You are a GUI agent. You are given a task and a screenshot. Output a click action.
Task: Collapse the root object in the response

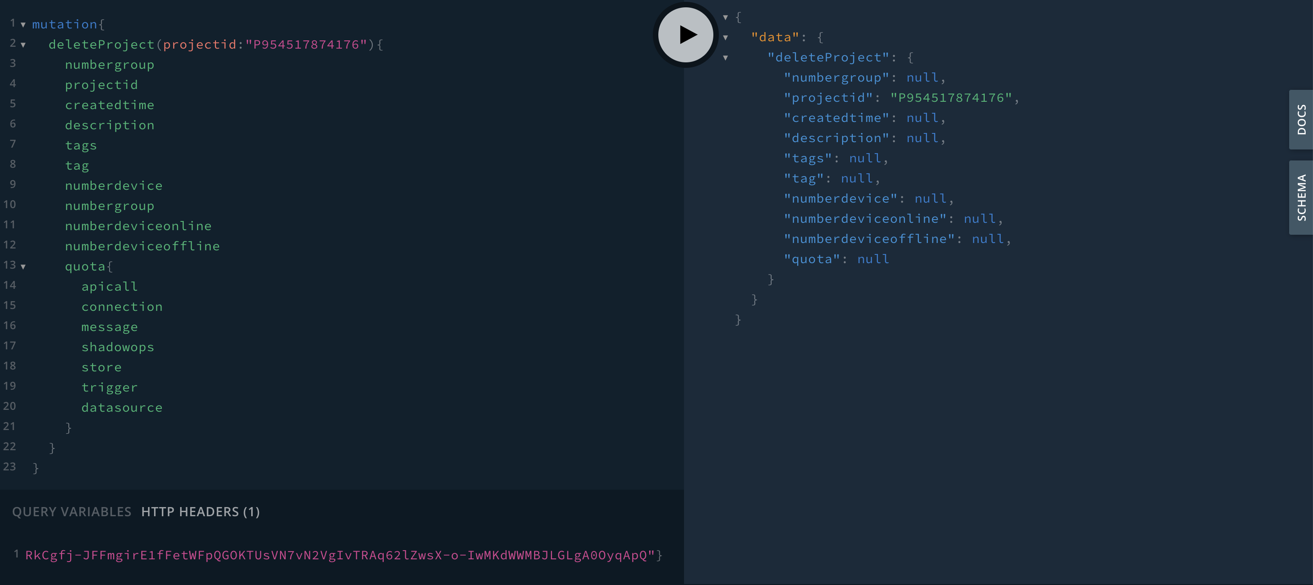725,17
